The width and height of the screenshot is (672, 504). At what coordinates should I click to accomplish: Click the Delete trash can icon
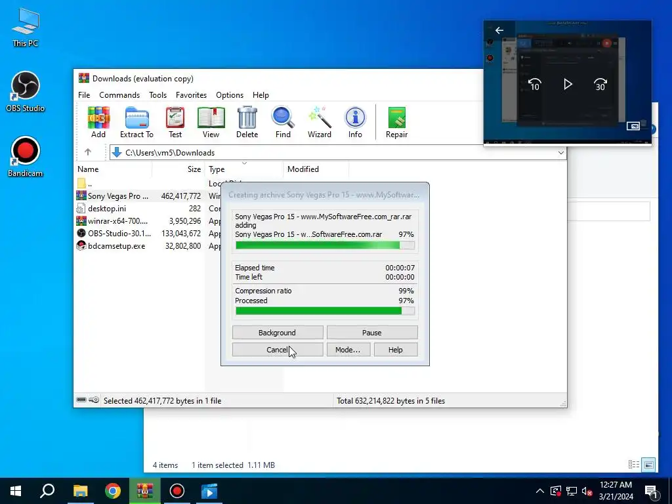(x=247, y=123)
